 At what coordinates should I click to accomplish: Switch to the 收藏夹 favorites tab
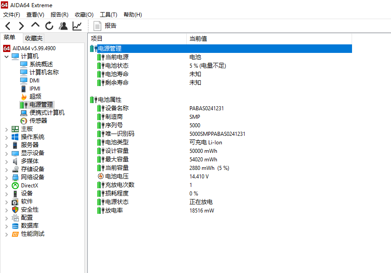(x=34, y=39)
